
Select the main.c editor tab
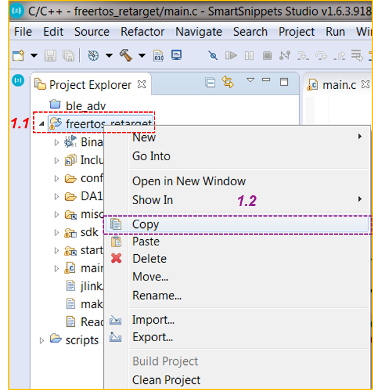(339, 85)
